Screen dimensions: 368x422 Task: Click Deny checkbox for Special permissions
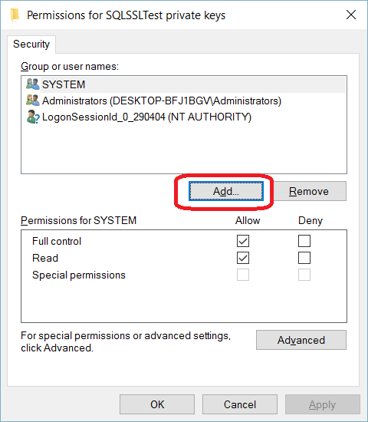(x=304, y=275)
